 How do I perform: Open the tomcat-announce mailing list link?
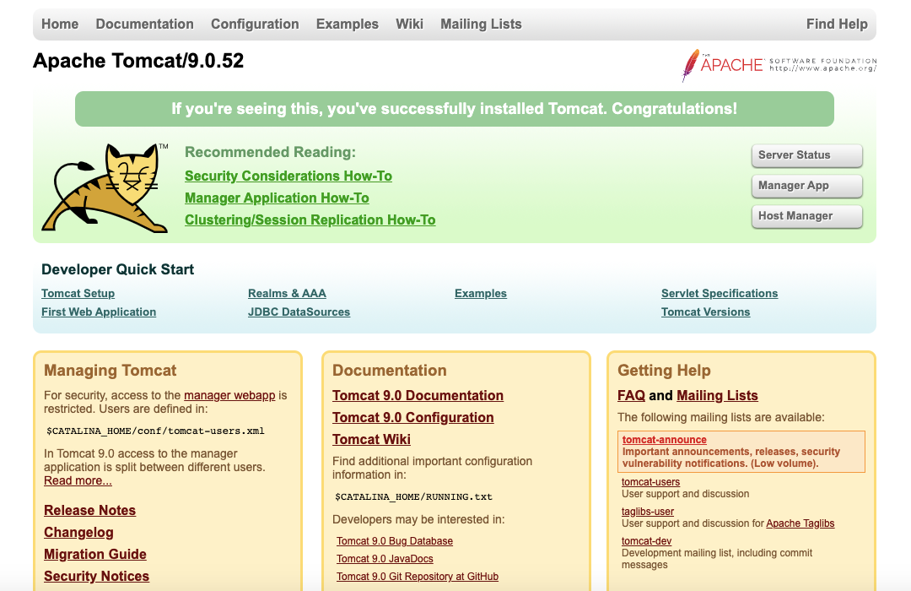[664, 440]
